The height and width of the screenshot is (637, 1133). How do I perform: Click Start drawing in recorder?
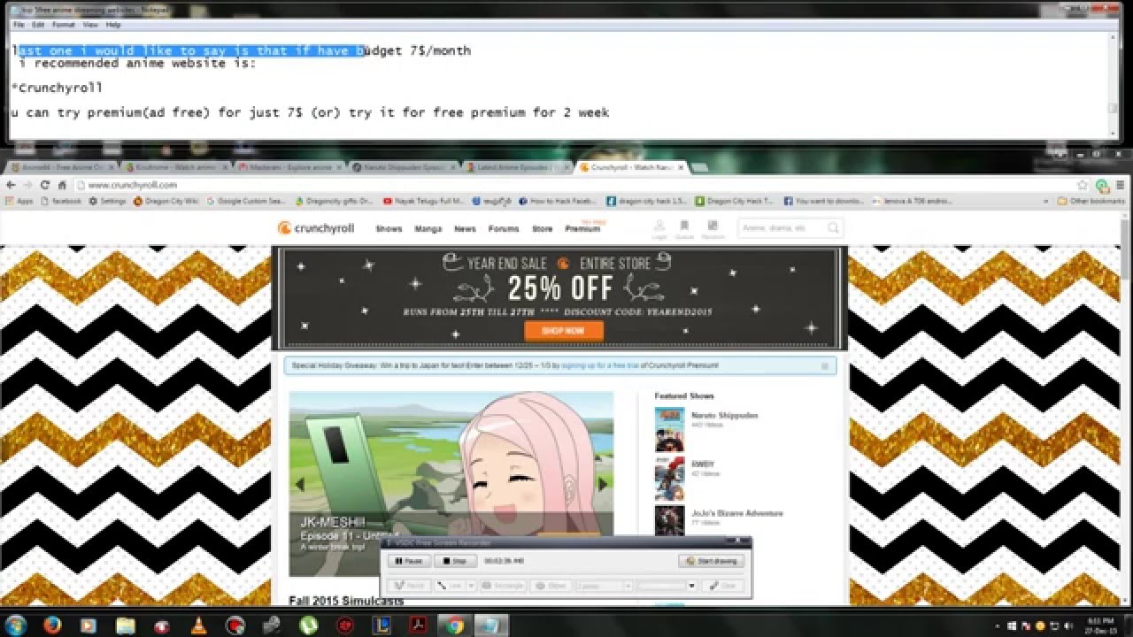click(x=712, y=561)
